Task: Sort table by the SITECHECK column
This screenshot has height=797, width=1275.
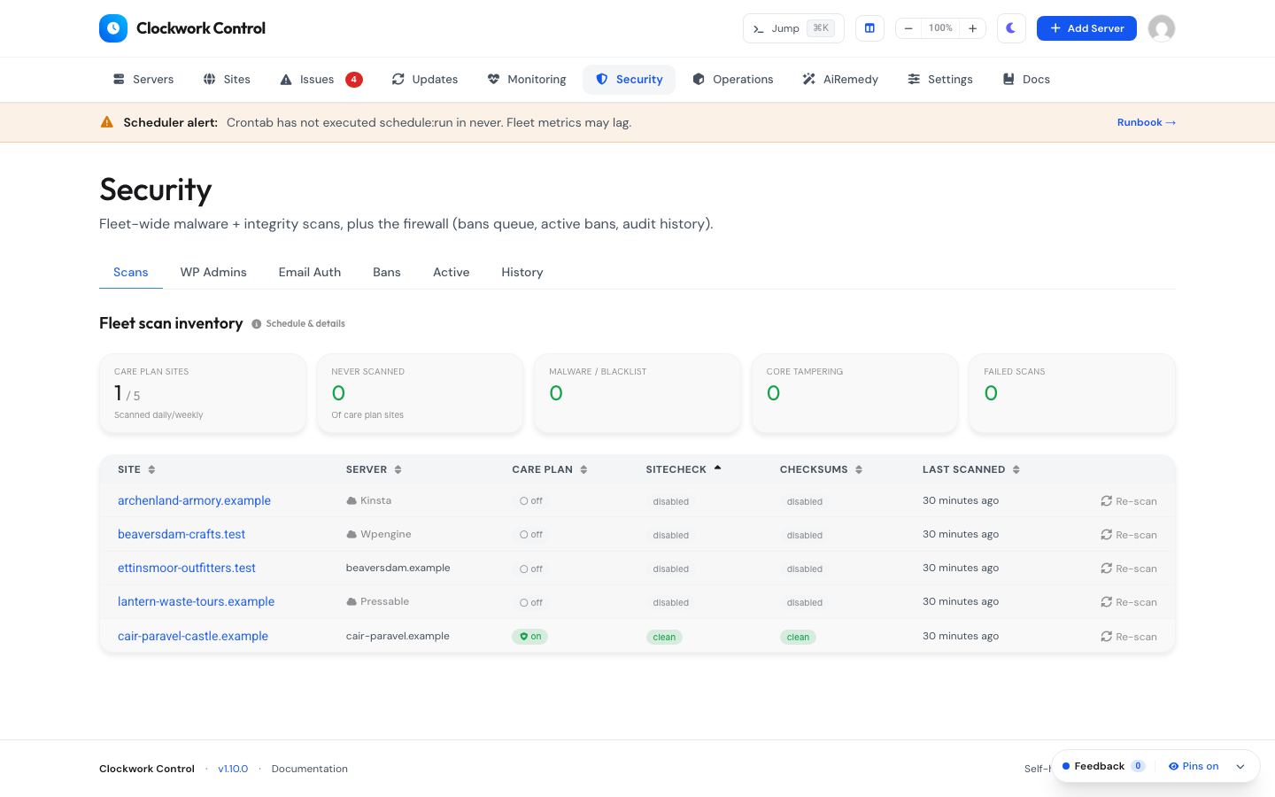Action: click(684, 469)
